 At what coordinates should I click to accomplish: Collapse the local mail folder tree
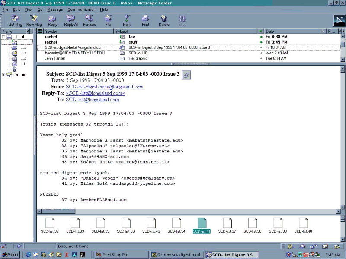3,37
